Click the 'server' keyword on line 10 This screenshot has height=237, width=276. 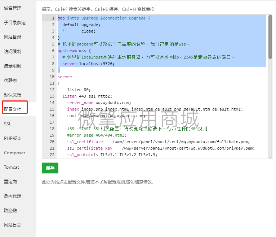click(65, 77)
